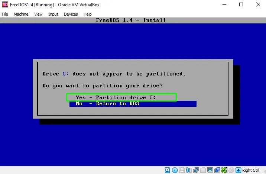Click the FreeDOS 1.4 - Install header text
This screenshot has width=266, height=174.
point(131,20)
